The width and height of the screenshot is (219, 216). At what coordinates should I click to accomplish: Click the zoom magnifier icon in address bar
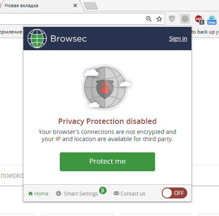149,19
